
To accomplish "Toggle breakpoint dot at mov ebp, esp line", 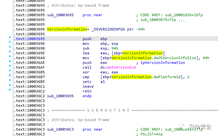I will (x=10, y=42).
